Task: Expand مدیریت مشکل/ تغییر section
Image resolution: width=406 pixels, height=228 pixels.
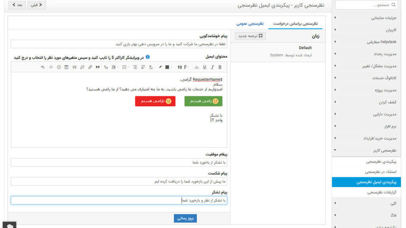Action: click(x=366, y=66)
